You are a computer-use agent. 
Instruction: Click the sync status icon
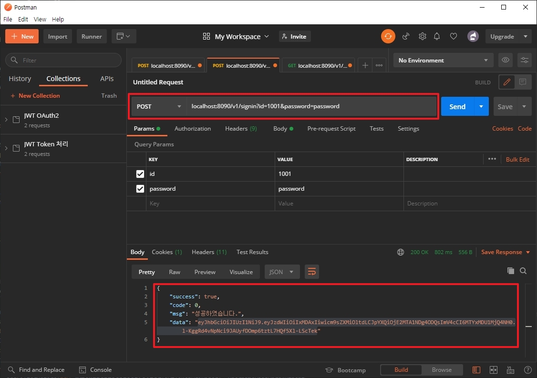pyautogui.click(x=388, y=36)
